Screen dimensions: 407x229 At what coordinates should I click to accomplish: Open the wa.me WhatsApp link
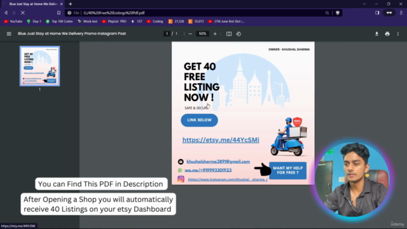(x=208, y=170)
